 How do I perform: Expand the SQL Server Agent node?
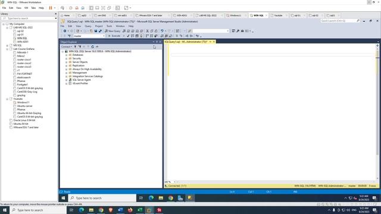click(66, 80)
